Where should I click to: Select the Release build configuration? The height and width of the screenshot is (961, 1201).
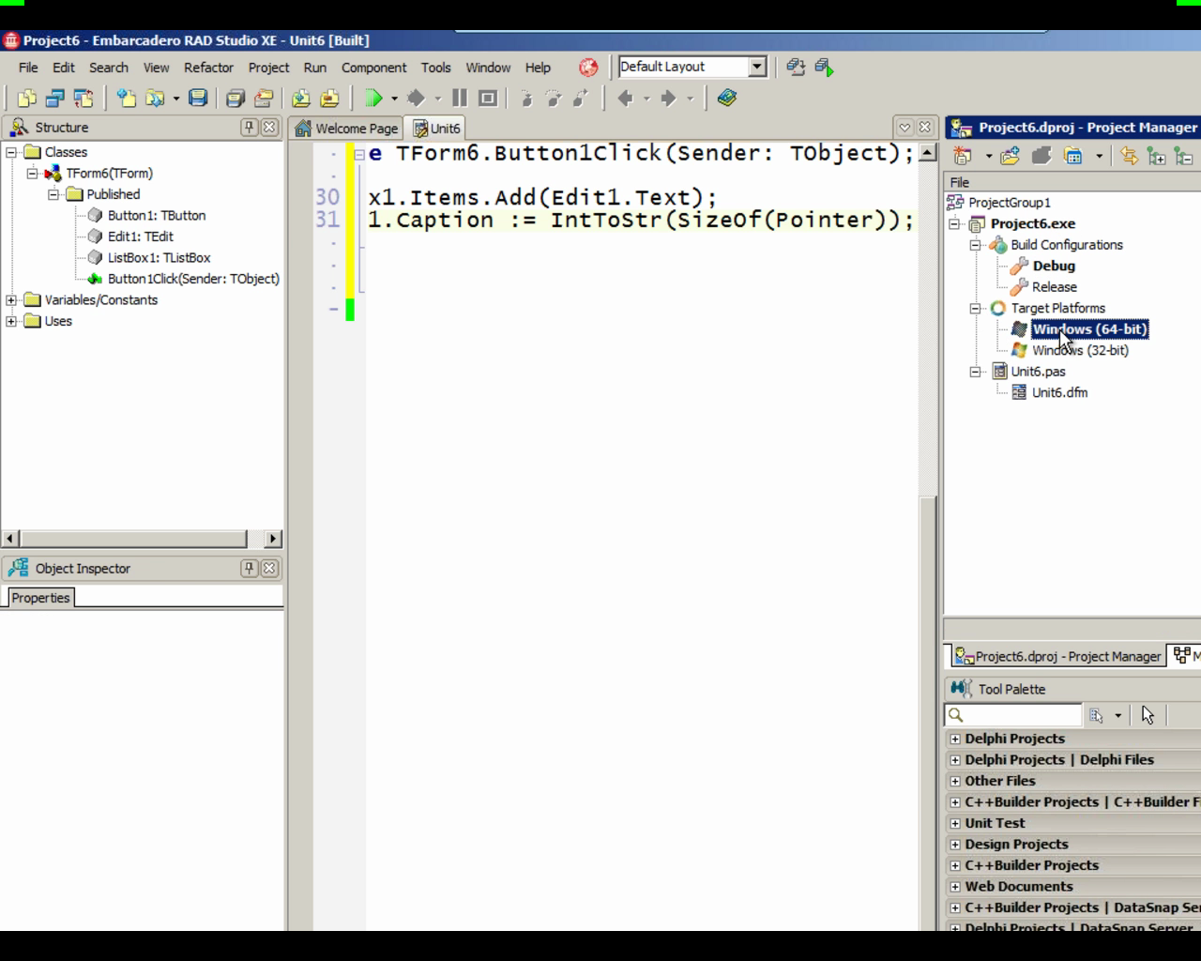point(1054,287)
